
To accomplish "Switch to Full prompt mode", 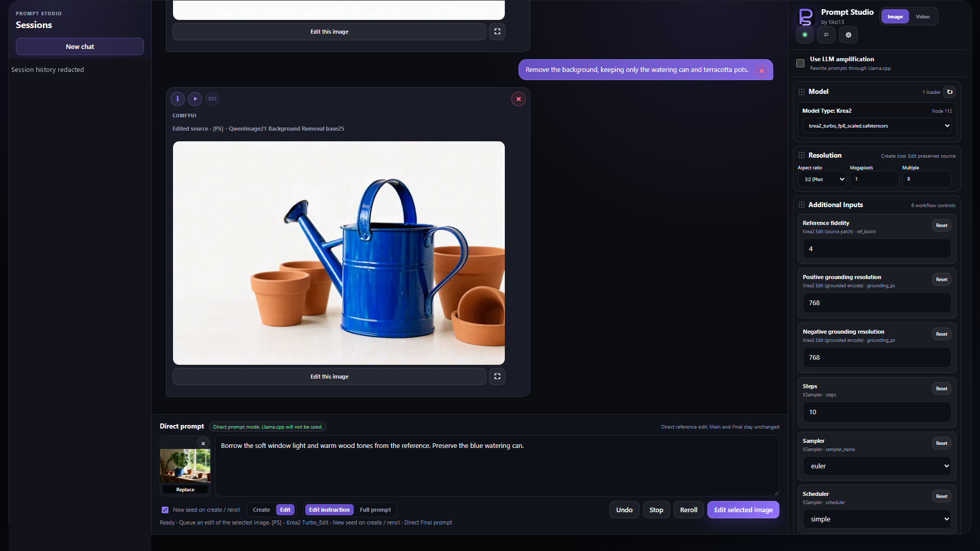I will 375,510.
